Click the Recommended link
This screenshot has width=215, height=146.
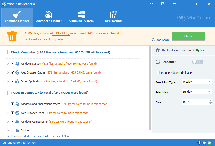(x=20, y=136)
